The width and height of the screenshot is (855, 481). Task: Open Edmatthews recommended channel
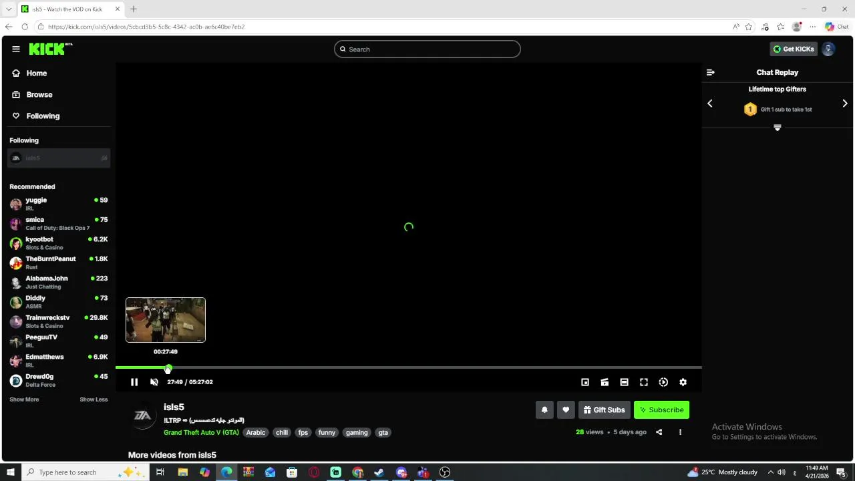(59, 361)
